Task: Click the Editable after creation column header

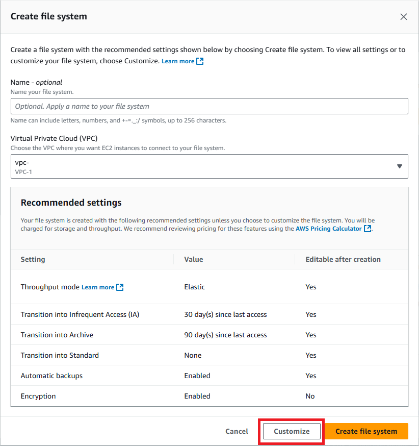Action: (x=343, y=259)
